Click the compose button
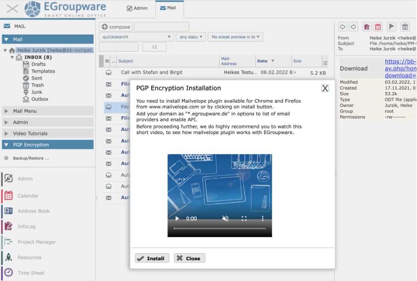This screenshot has height=281, width=417. 116,27
